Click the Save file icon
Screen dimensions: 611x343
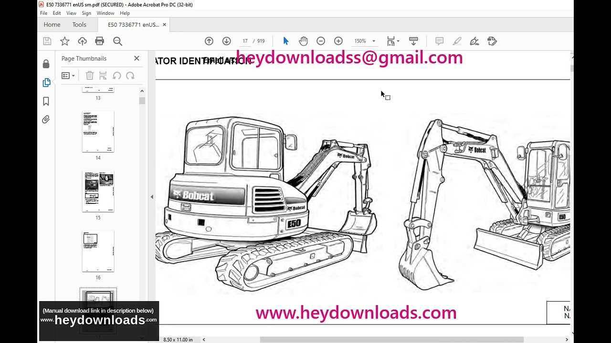coord(47,41)
